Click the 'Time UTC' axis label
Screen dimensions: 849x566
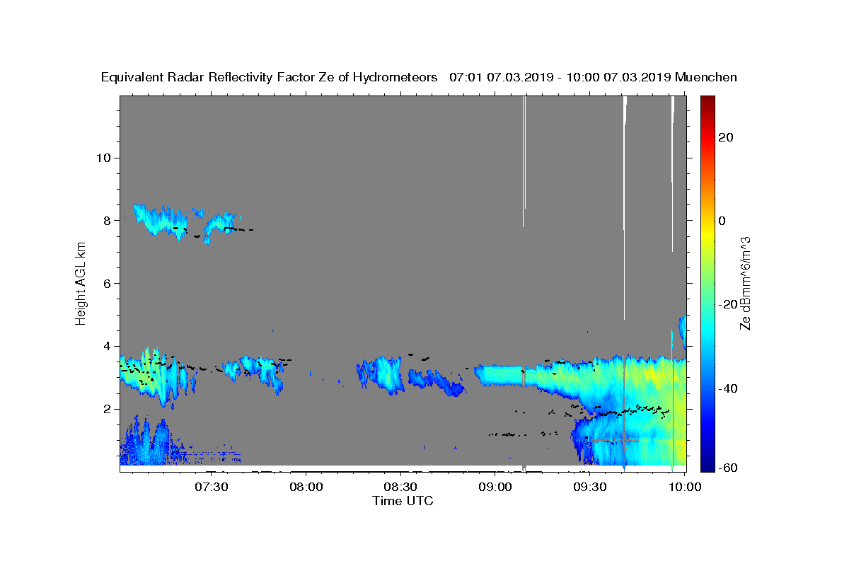tap(403, 501)
